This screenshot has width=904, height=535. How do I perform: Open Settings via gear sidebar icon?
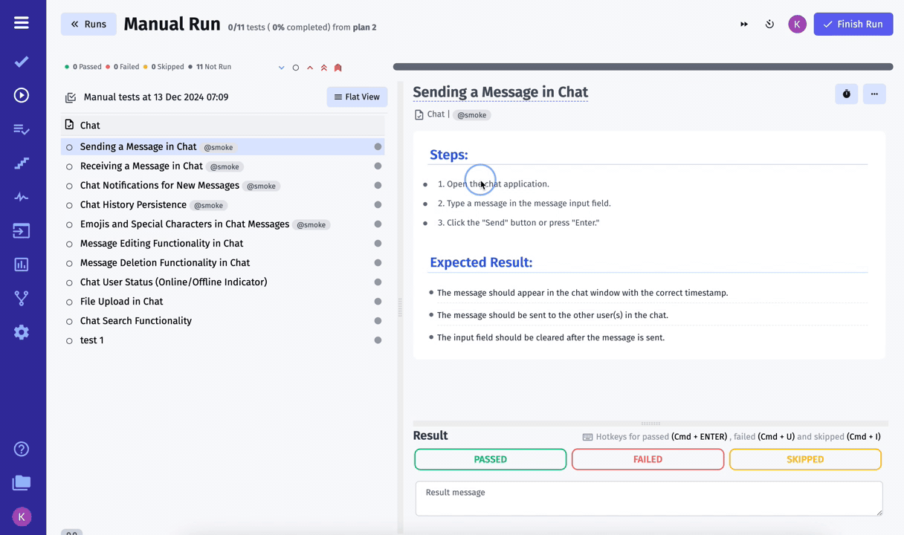click(x=22, y=332)
